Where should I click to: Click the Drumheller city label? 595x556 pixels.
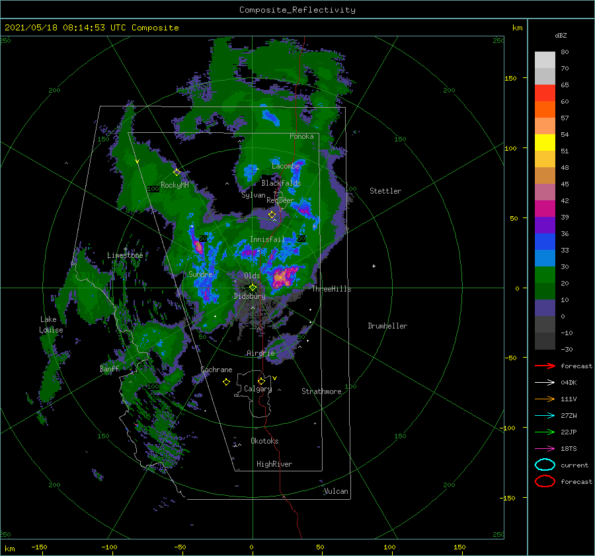[x=387, y=326]
